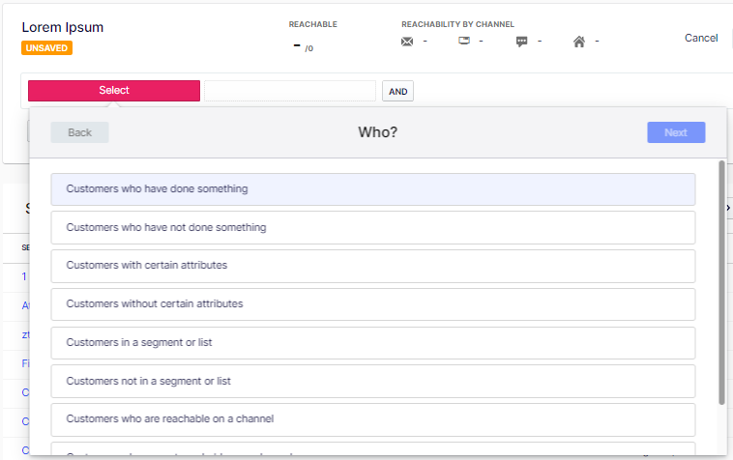Click the Cancel link

[701, 39]
